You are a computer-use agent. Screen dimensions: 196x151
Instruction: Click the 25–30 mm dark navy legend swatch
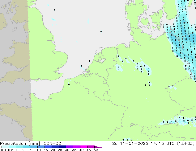(x=62, y=147)
